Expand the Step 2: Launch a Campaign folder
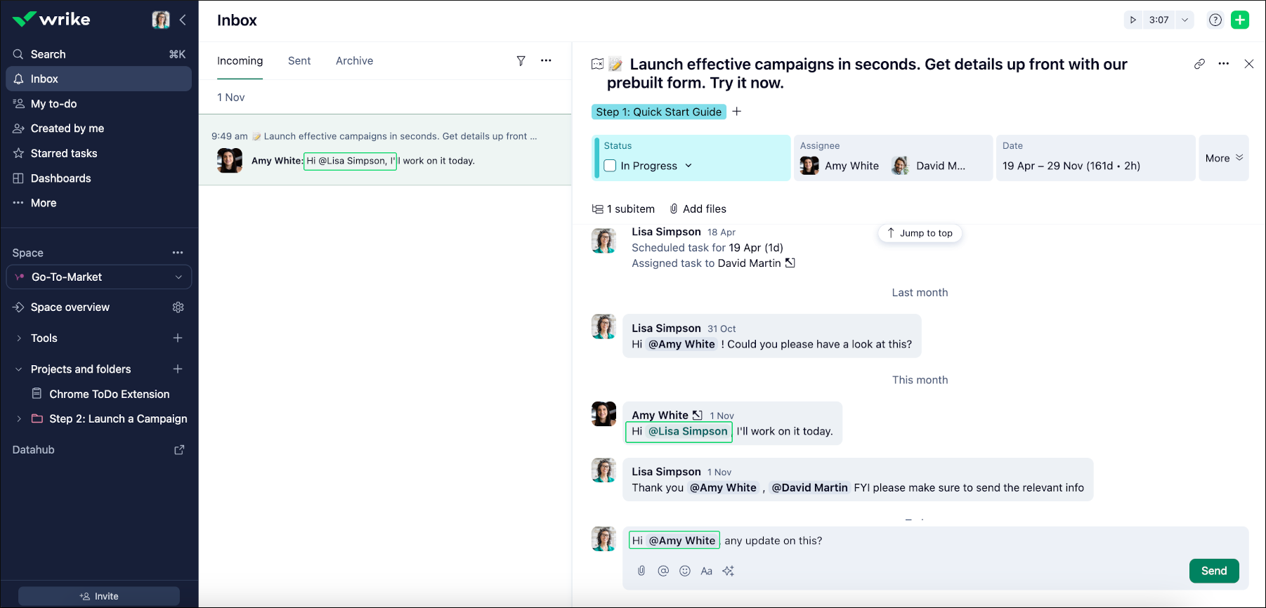Viewport: 1266px width, 608px height. (x=19, y=419)
